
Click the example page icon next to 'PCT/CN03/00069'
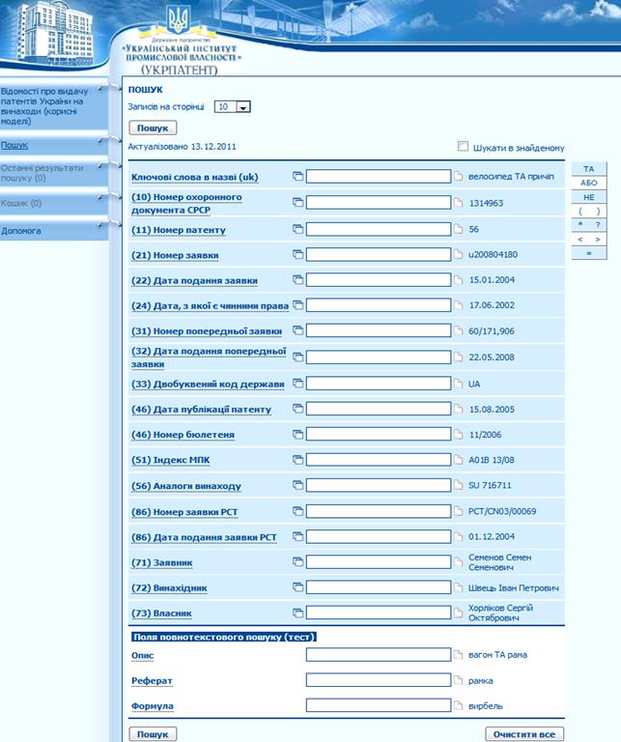click(x=459, y=511)
